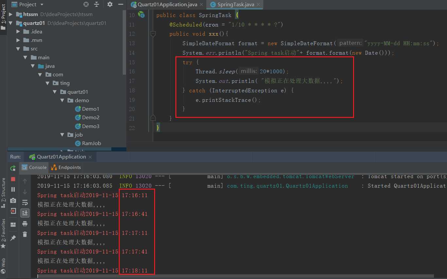Screen dimensions: 447x279
Task: Collapse the src folder
Action: click(18, 49)
